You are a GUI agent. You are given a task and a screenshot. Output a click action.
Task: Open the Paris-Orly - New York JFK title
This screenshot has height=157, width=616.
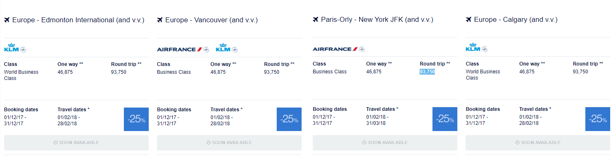(377, 19)
